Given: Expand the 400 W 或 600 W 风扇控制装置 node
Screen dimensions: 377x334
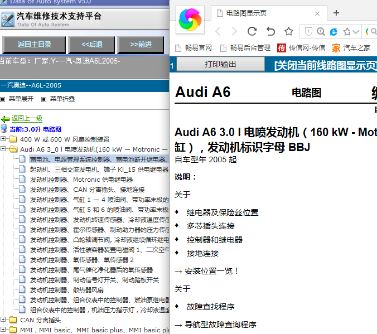Looking at the screenshot, I should 3,139.
